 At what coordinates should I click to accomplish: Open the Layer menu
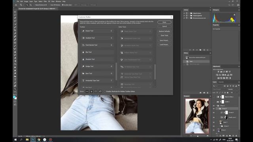click(31, 2)
